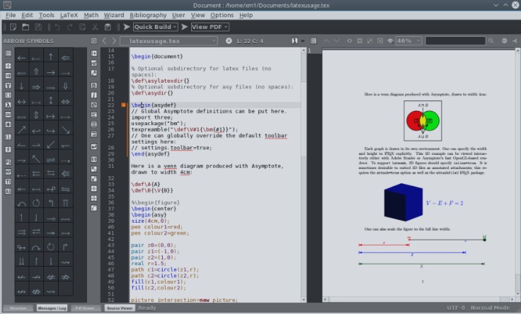Toggle the Pdf Viewer panel button

pos(85,308)
